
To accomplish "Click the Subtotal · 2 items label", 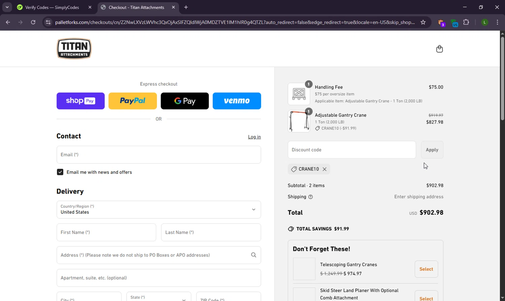I will pos(306,185).
